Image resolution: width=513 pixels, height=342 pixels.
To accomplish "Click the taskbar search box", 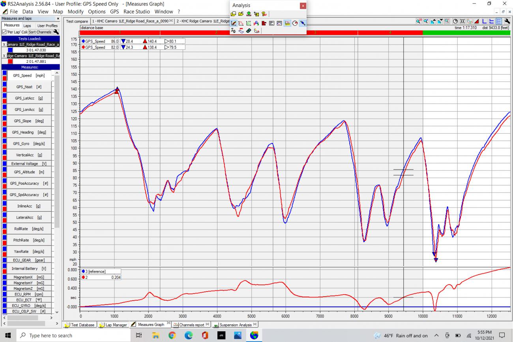I will (73, 335).
